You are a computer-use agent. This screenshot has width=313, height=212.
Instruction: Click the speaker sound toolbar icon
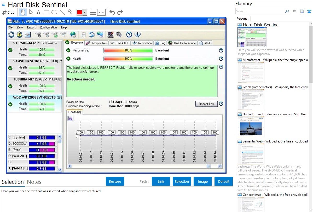(x=119, y=35)
